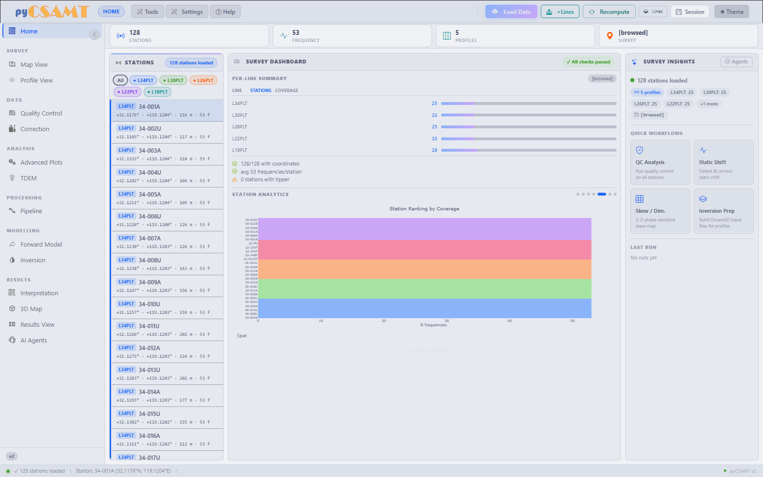
Task: Click the 5 Profiles stat card
Action: pos(516,36)
